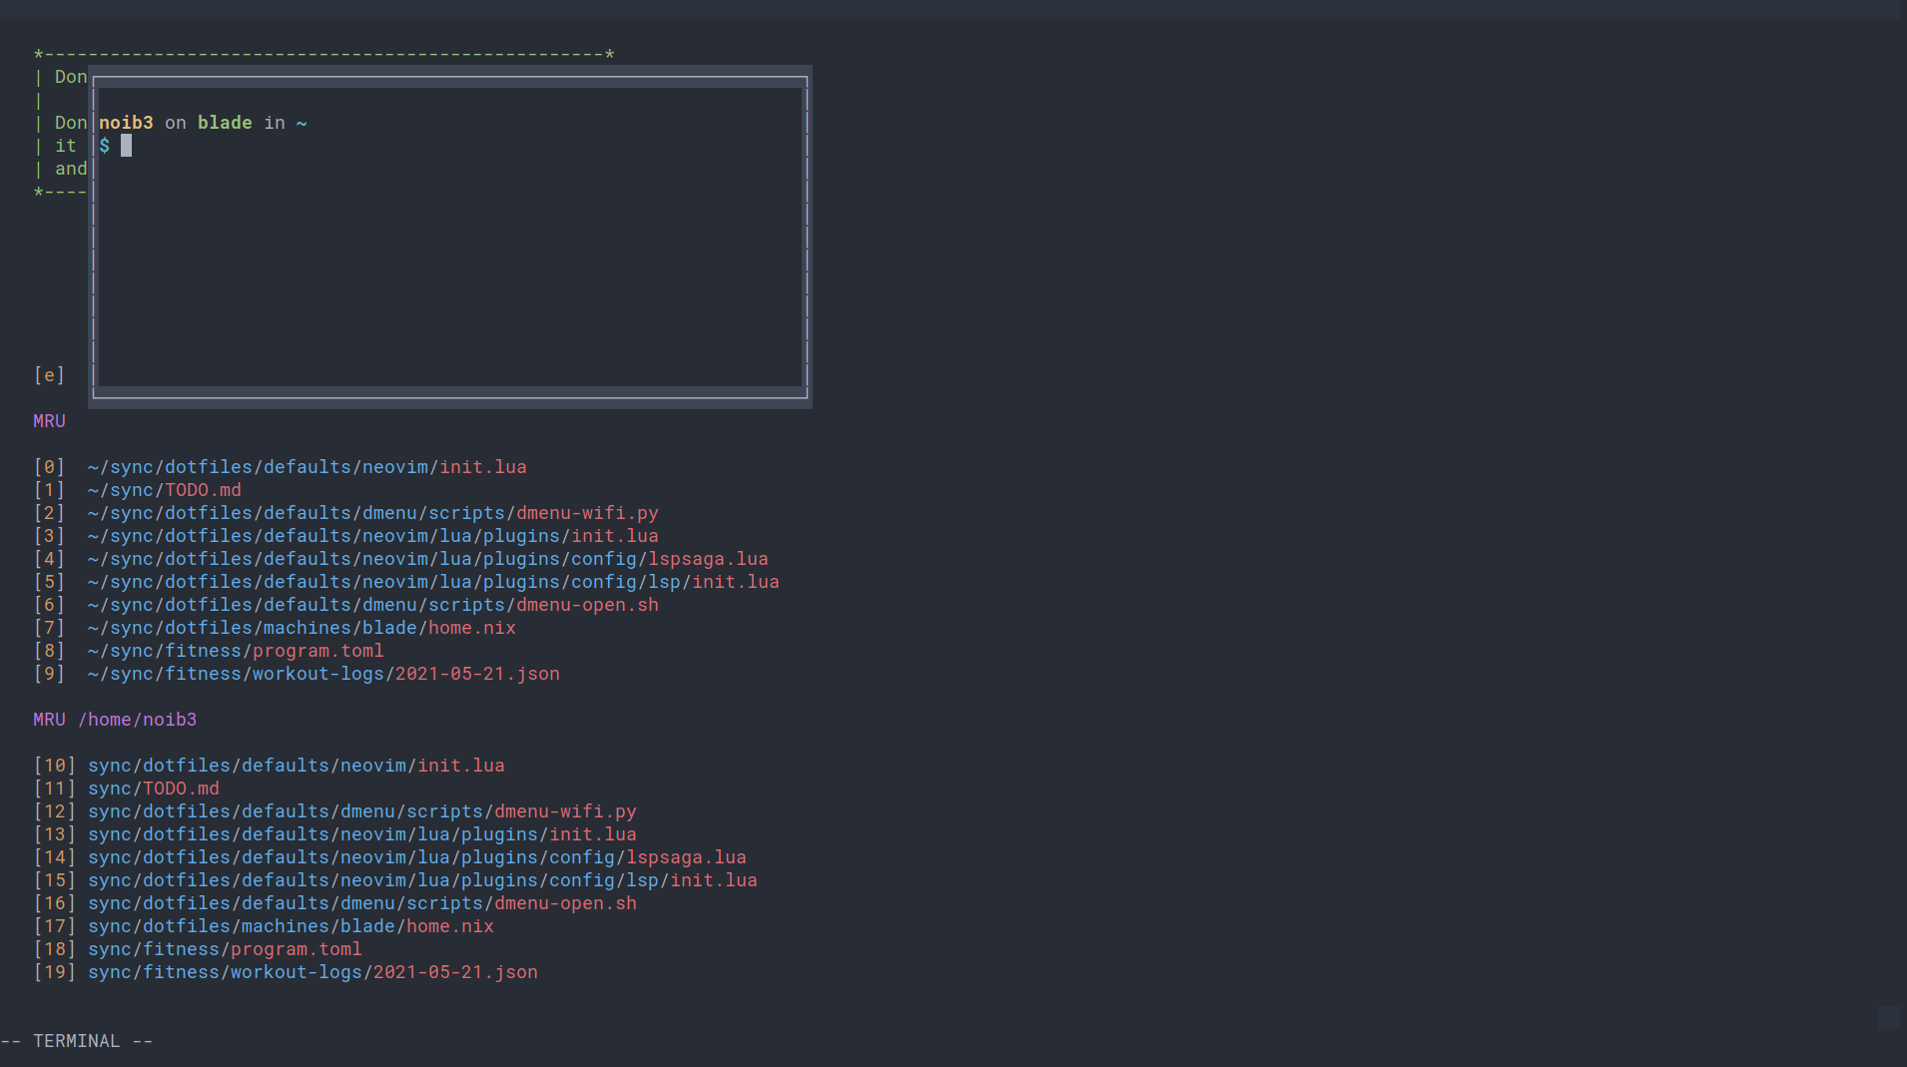The height and width of the screenshot is (1067, 1907).
Task: Open sync/TODO.md from entry [11]
Action: pyautogui.click(x=155, y=788)
